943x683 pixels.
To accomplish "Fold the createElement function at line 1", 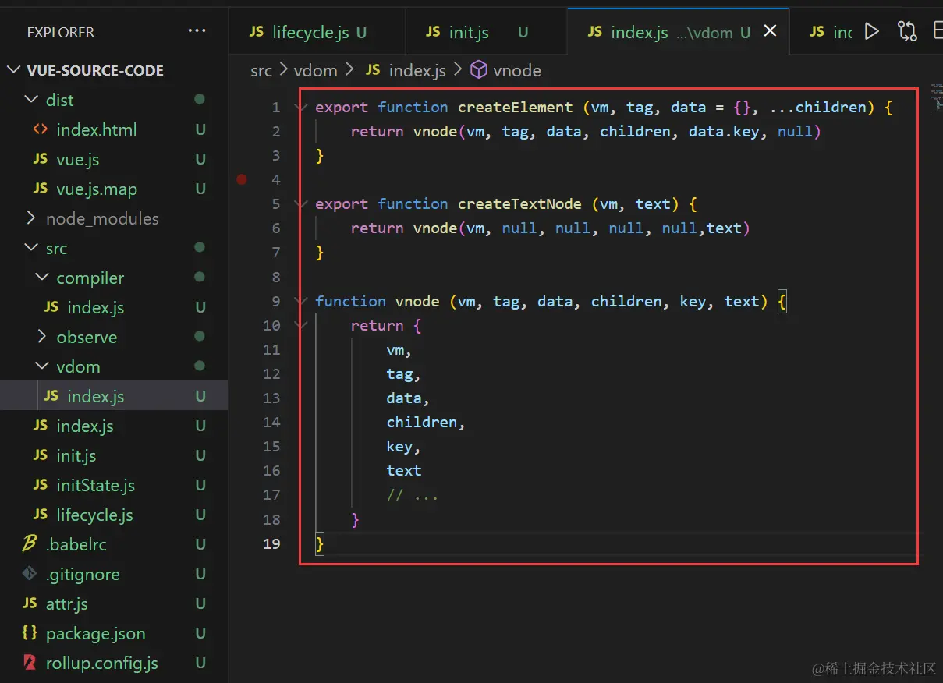I will [302, 108].
